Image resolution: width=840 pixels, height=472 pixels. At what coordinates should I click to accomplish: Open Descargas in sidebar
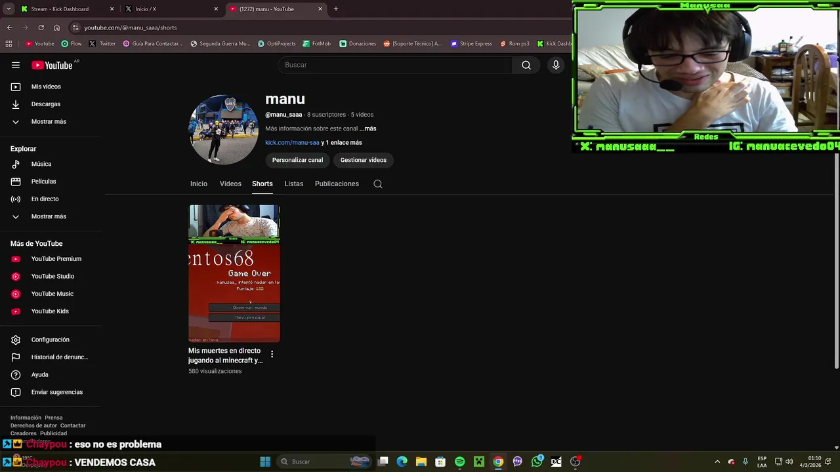click(46, 104)
